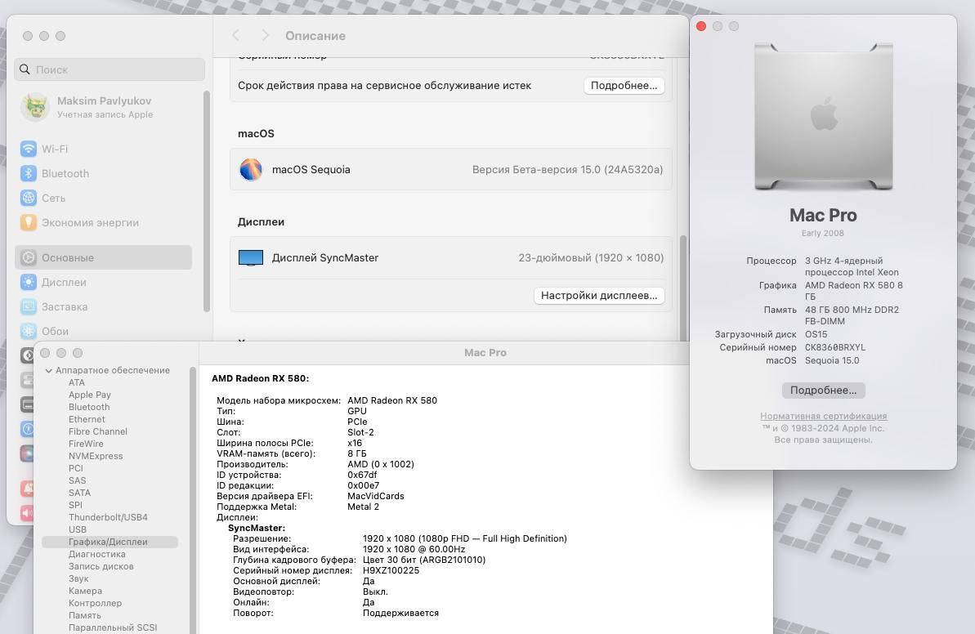
Task: Select USB in the hardware tree
Action: click(x=78, y=529)
